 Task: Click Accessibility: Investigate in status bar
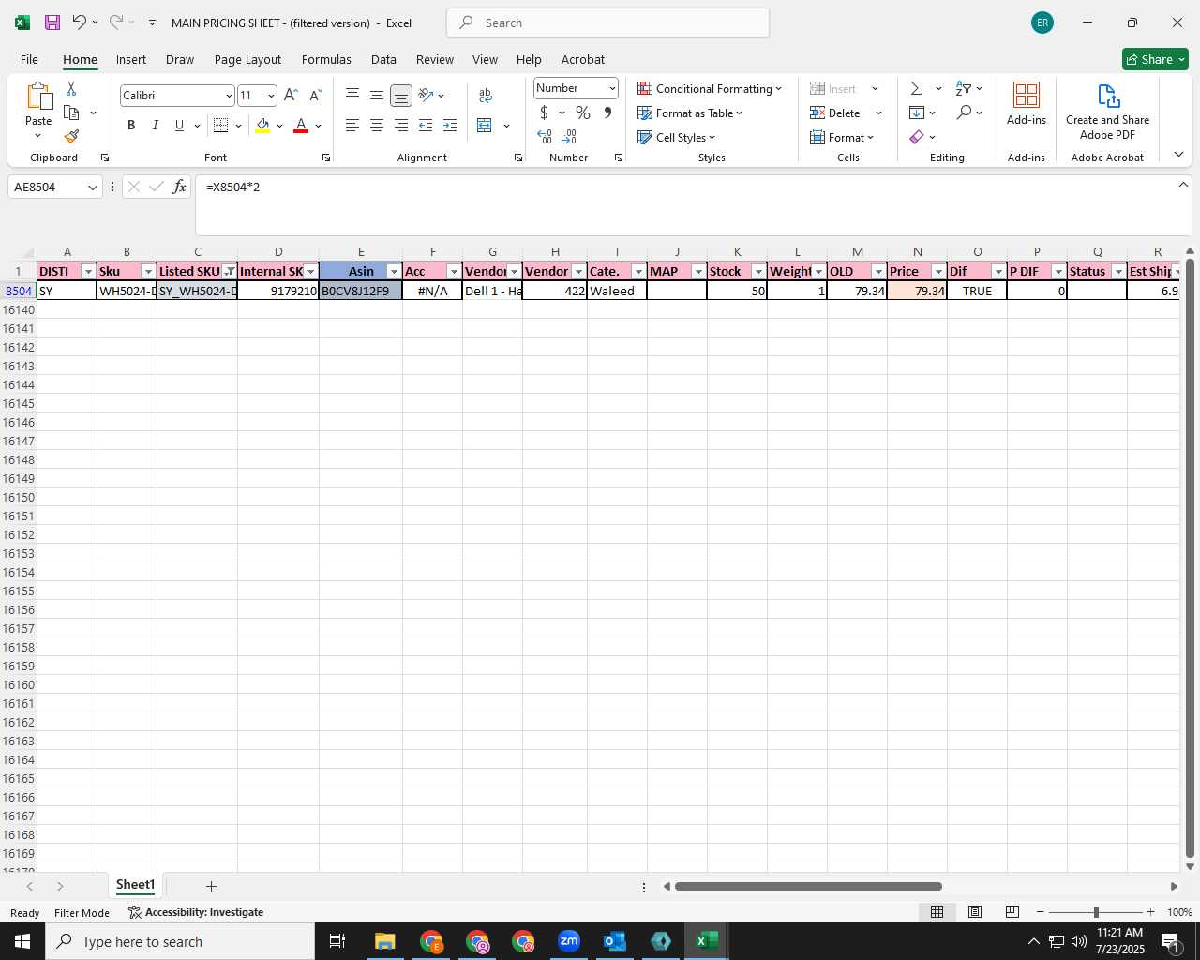tap(196, 912)
